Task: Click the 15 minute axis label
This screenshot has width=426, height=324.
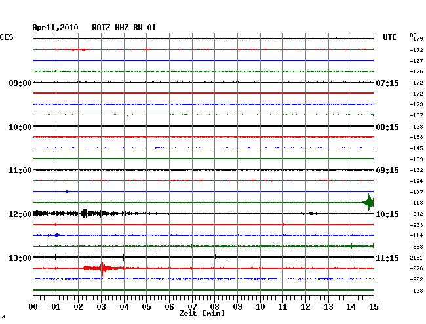Action: [374, 307]
